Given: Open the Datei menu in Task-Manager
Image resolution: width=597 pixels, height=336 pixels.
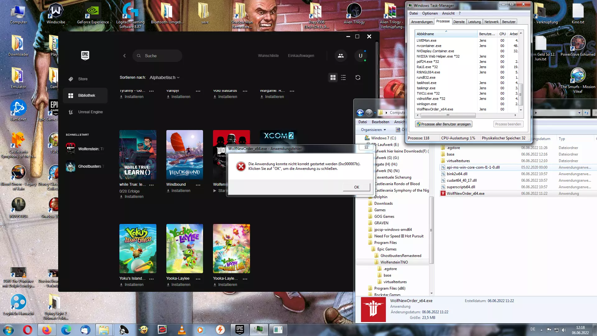Looking at the screenshot, I should click(414, 13).
